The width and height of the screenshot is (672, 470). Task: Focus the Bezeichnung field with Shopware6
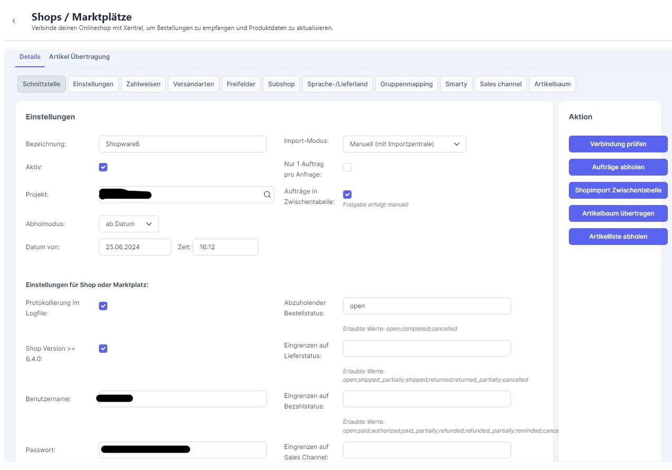click(183, 144)
